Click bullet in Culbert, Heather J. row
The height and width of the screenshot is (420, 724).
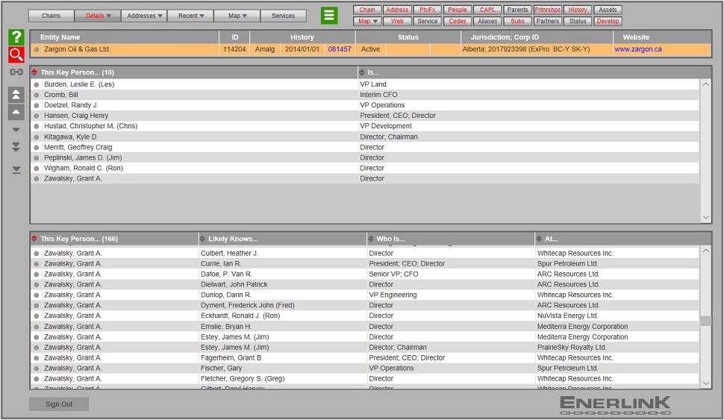pos(37,254)
